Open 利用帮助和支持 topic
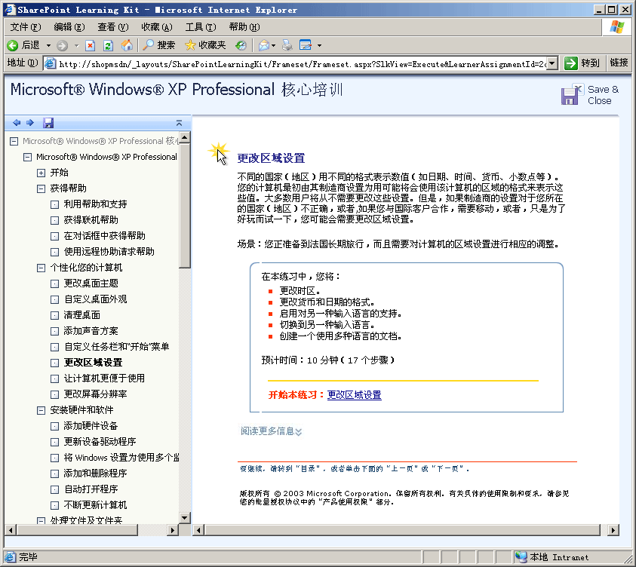This screenshot has height=567, width=636. [95, 204]
